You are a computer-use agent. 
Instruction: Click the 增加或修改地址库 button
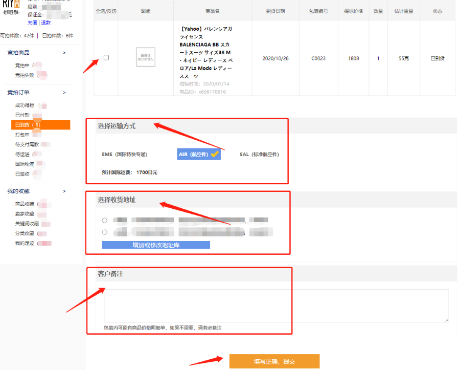[x=156, y=245]
